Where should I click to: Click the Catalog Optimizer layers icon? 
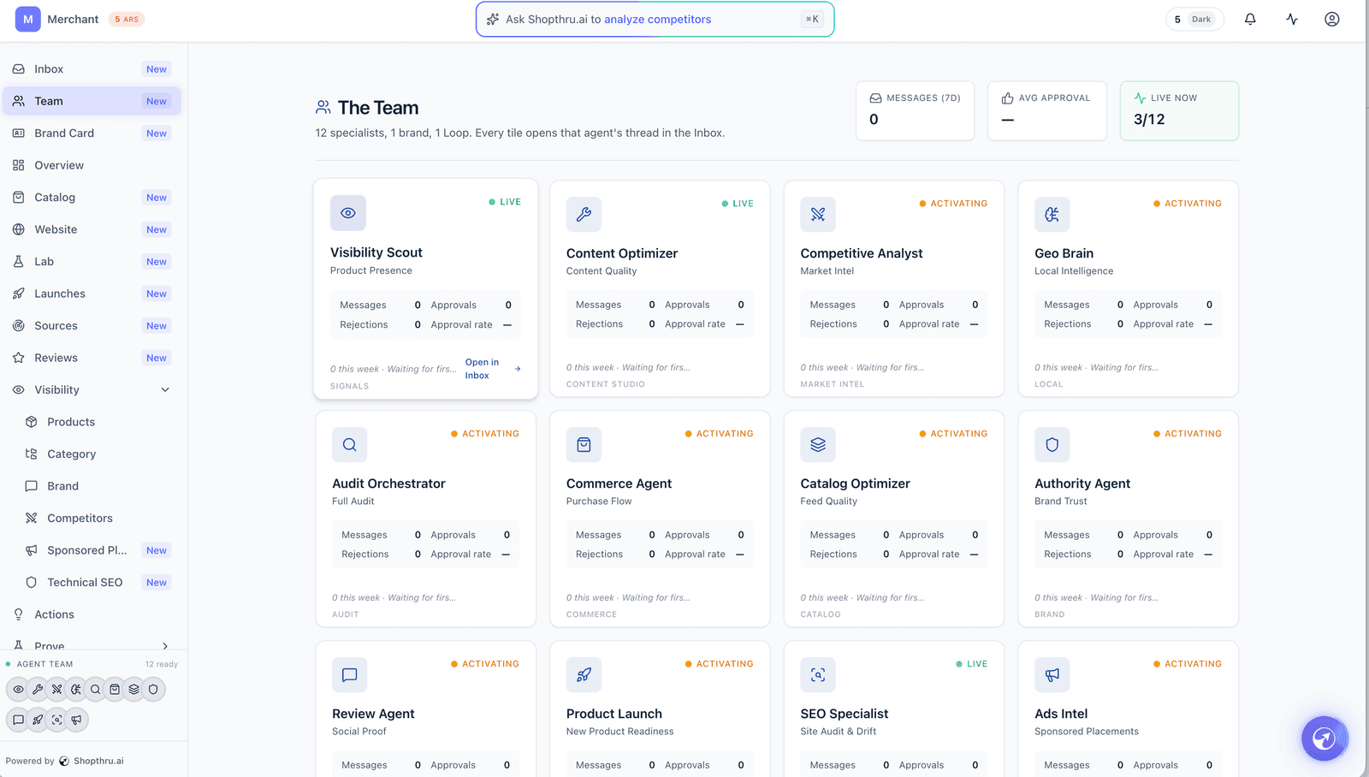[818, 444]
